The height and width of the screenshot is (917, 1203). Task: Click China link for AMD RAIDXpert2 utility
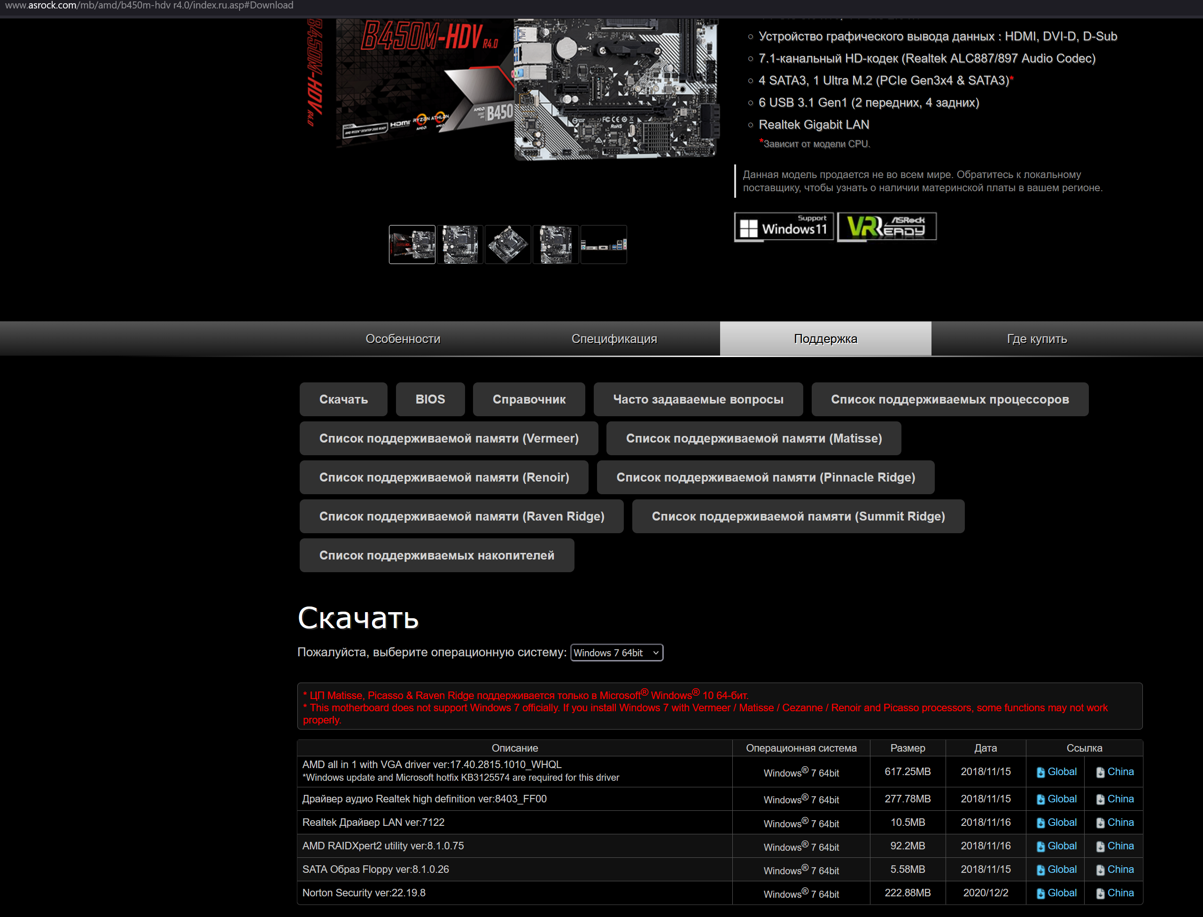(x=1121, y=846)
